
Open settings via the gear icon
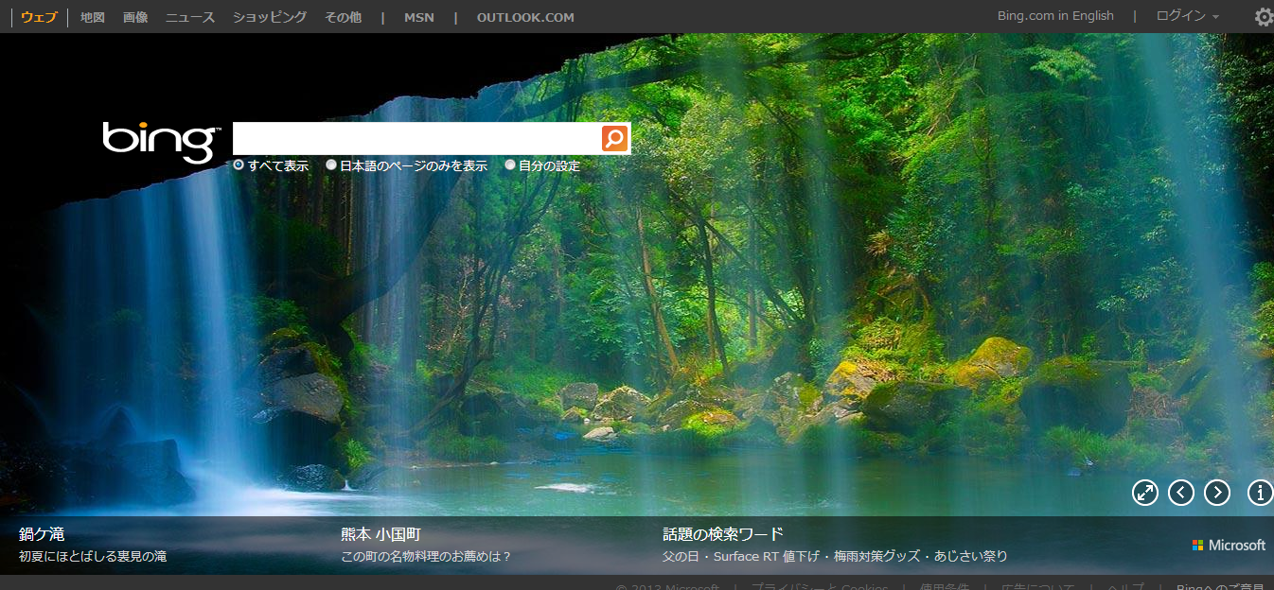pos(1263,17)
